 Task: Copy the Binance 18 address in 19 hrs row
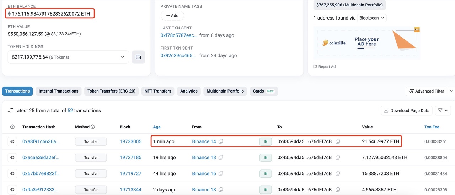(x=221, y=157)
